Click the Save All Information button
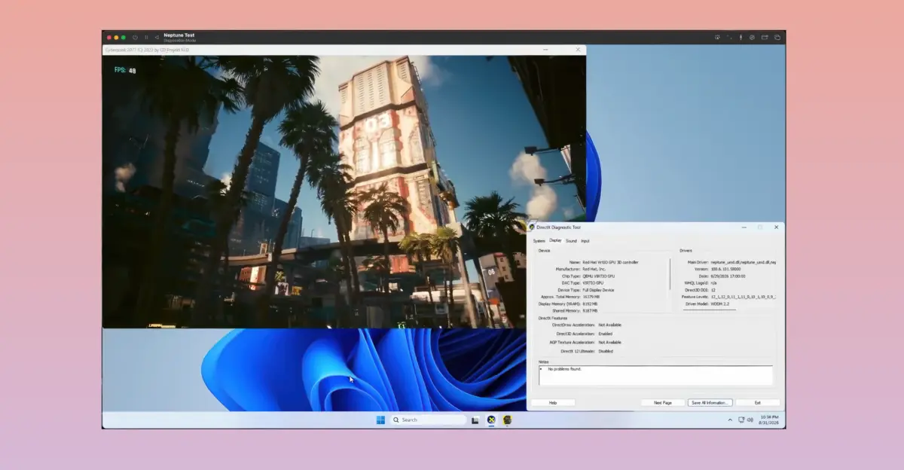 pyautogui.click(x=710, y=403)
